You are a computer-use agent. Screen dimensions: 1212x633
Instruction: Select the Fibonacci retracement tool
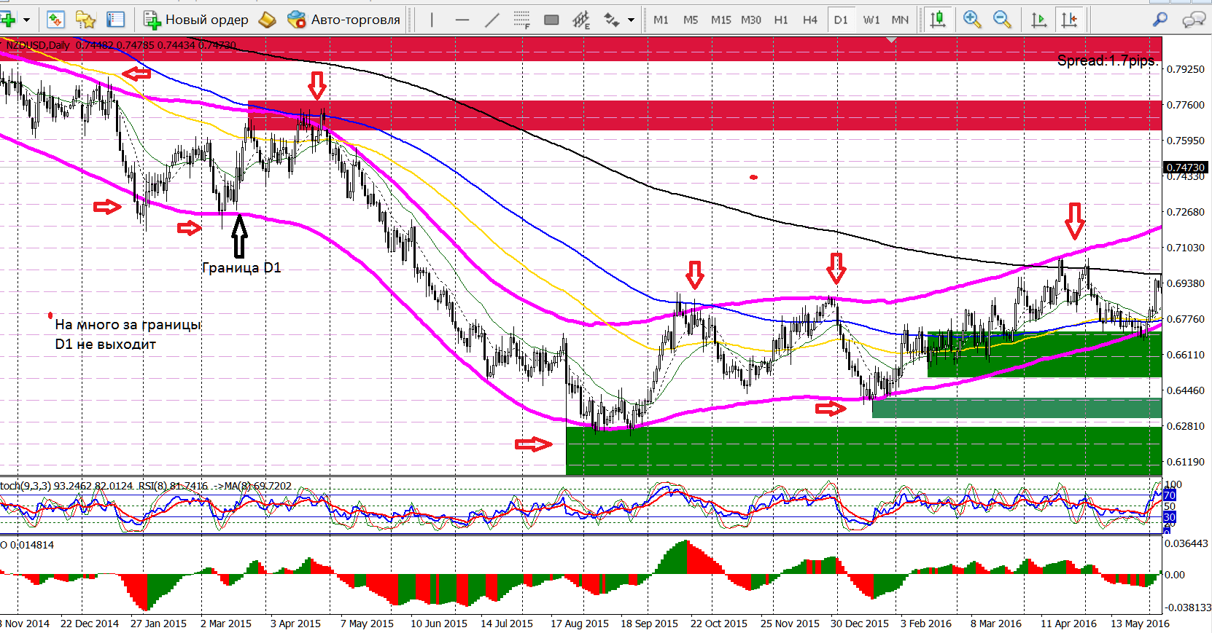coord(521,20)
